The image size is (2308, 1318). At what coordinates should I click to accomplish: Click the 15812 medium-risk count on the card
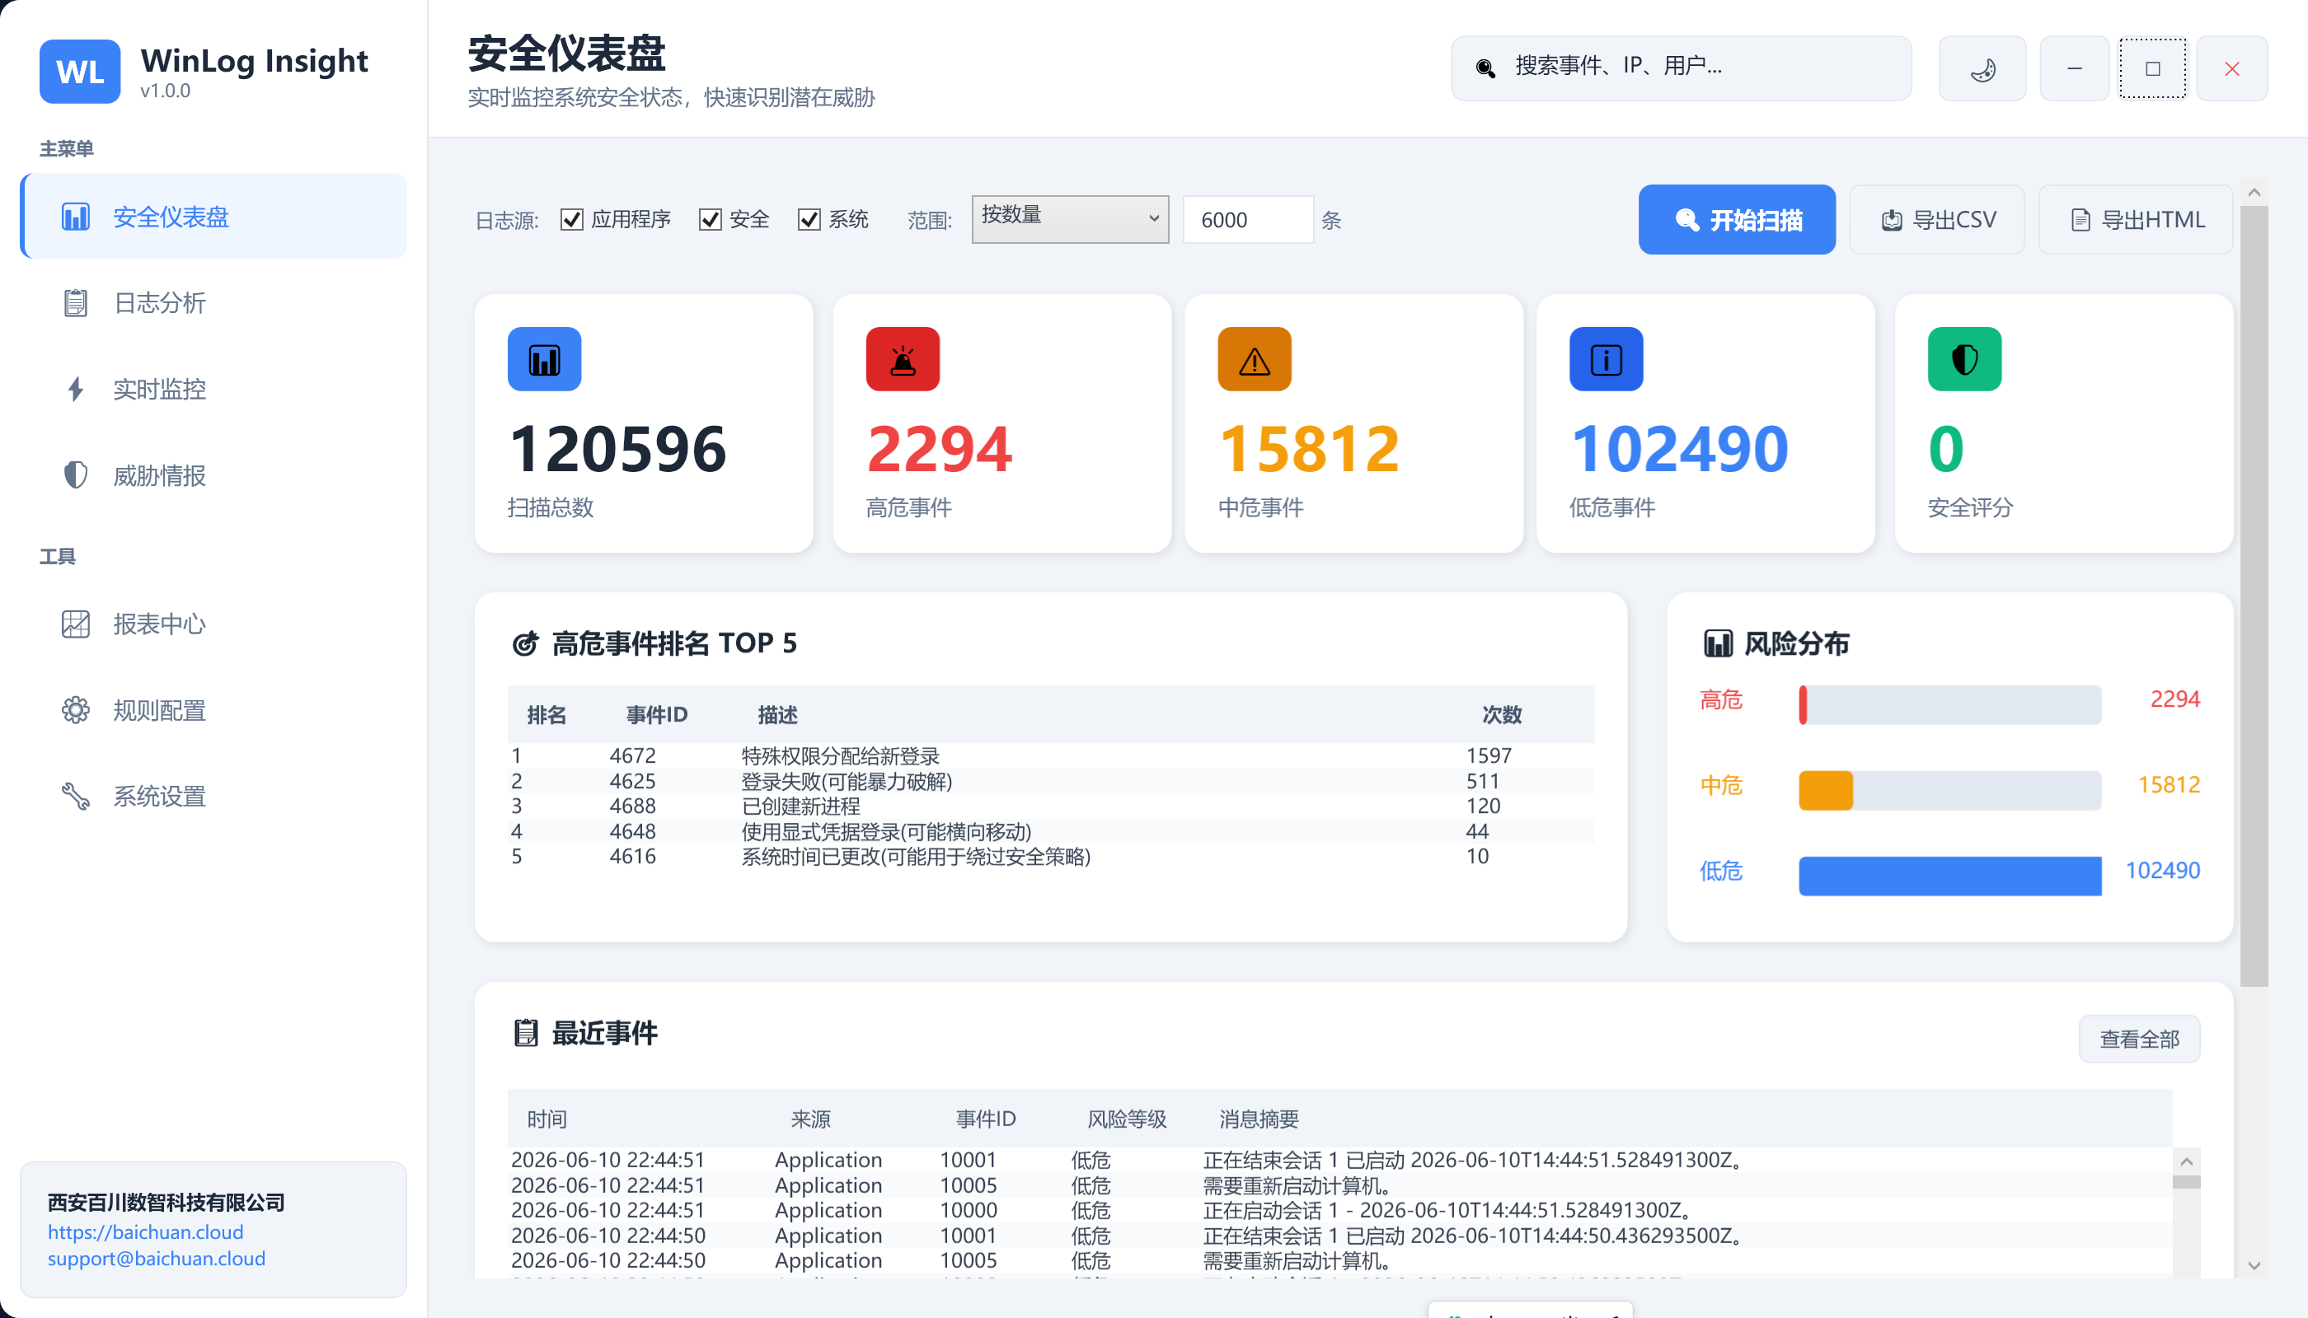pyautogui.click(x=1309, y=449)
